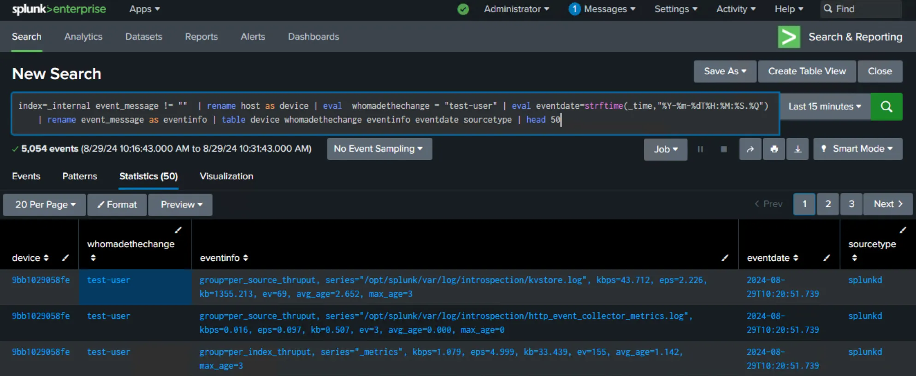
Task: Click the Close button
Action: click(880, 71)
